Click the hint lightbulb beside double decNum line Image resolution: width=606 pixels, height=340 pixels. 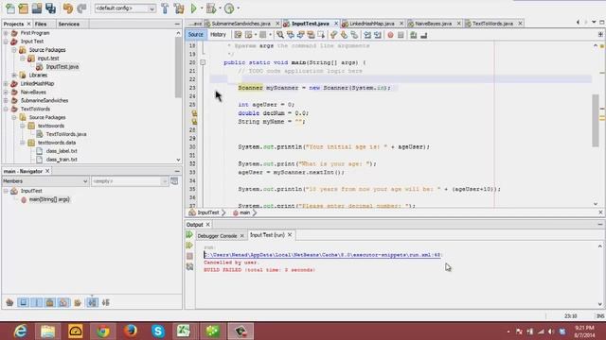coord(194,113)
